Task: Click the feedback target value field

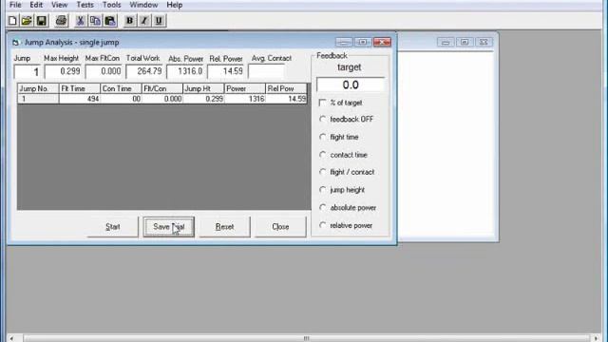Action: [351, 85]
